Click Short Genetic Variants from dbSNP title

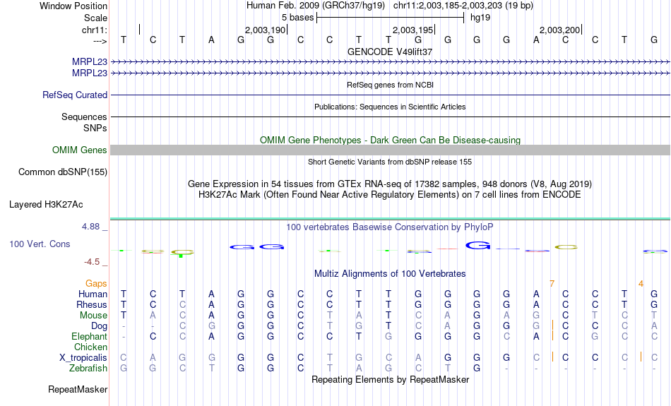390,162
